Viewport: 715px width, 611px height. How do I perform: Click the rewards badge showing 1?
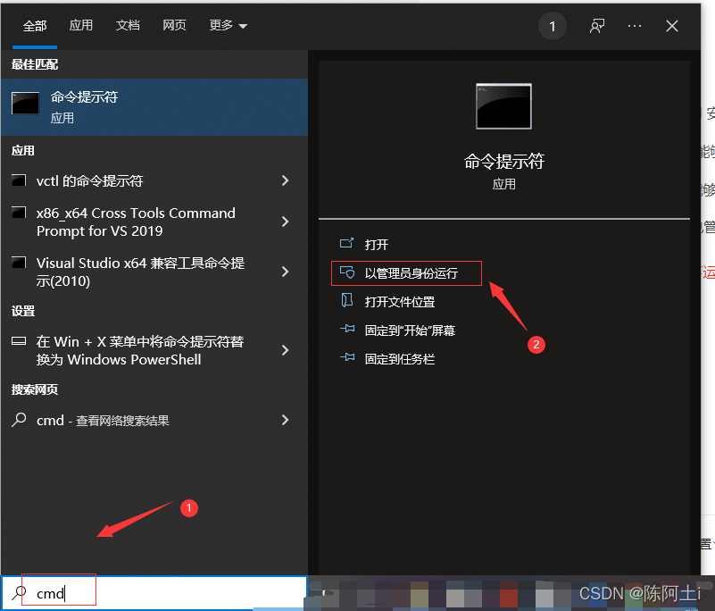click(553, 27)
